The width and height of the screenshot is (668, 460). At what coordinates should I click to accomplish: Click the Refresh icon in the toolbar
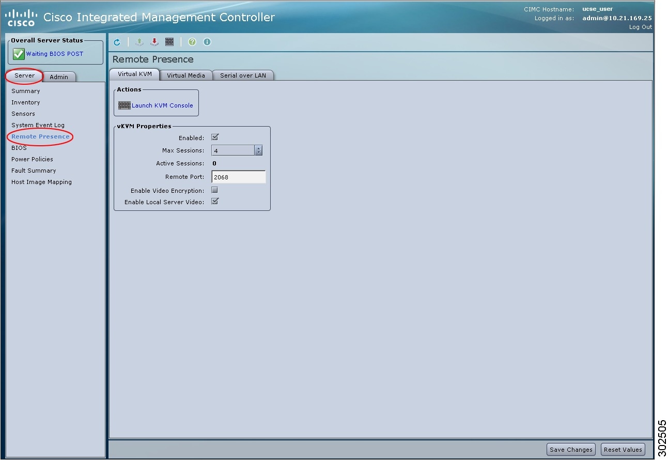coord(117,42)
